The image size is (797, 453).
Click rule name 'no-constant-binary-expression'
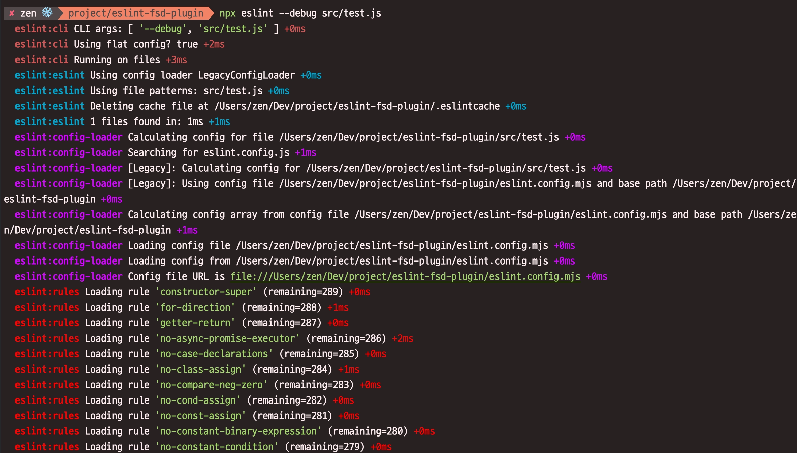(238, 431)
